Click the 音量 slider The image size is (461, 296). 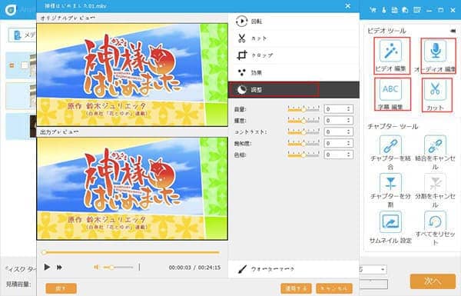303,109
